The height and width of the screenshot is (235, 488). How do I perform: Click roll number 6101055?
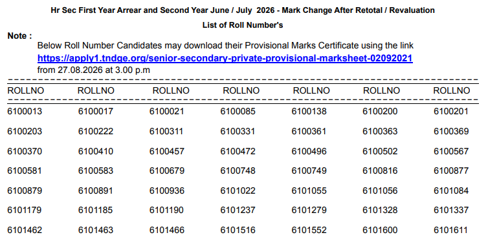point(309,190)
